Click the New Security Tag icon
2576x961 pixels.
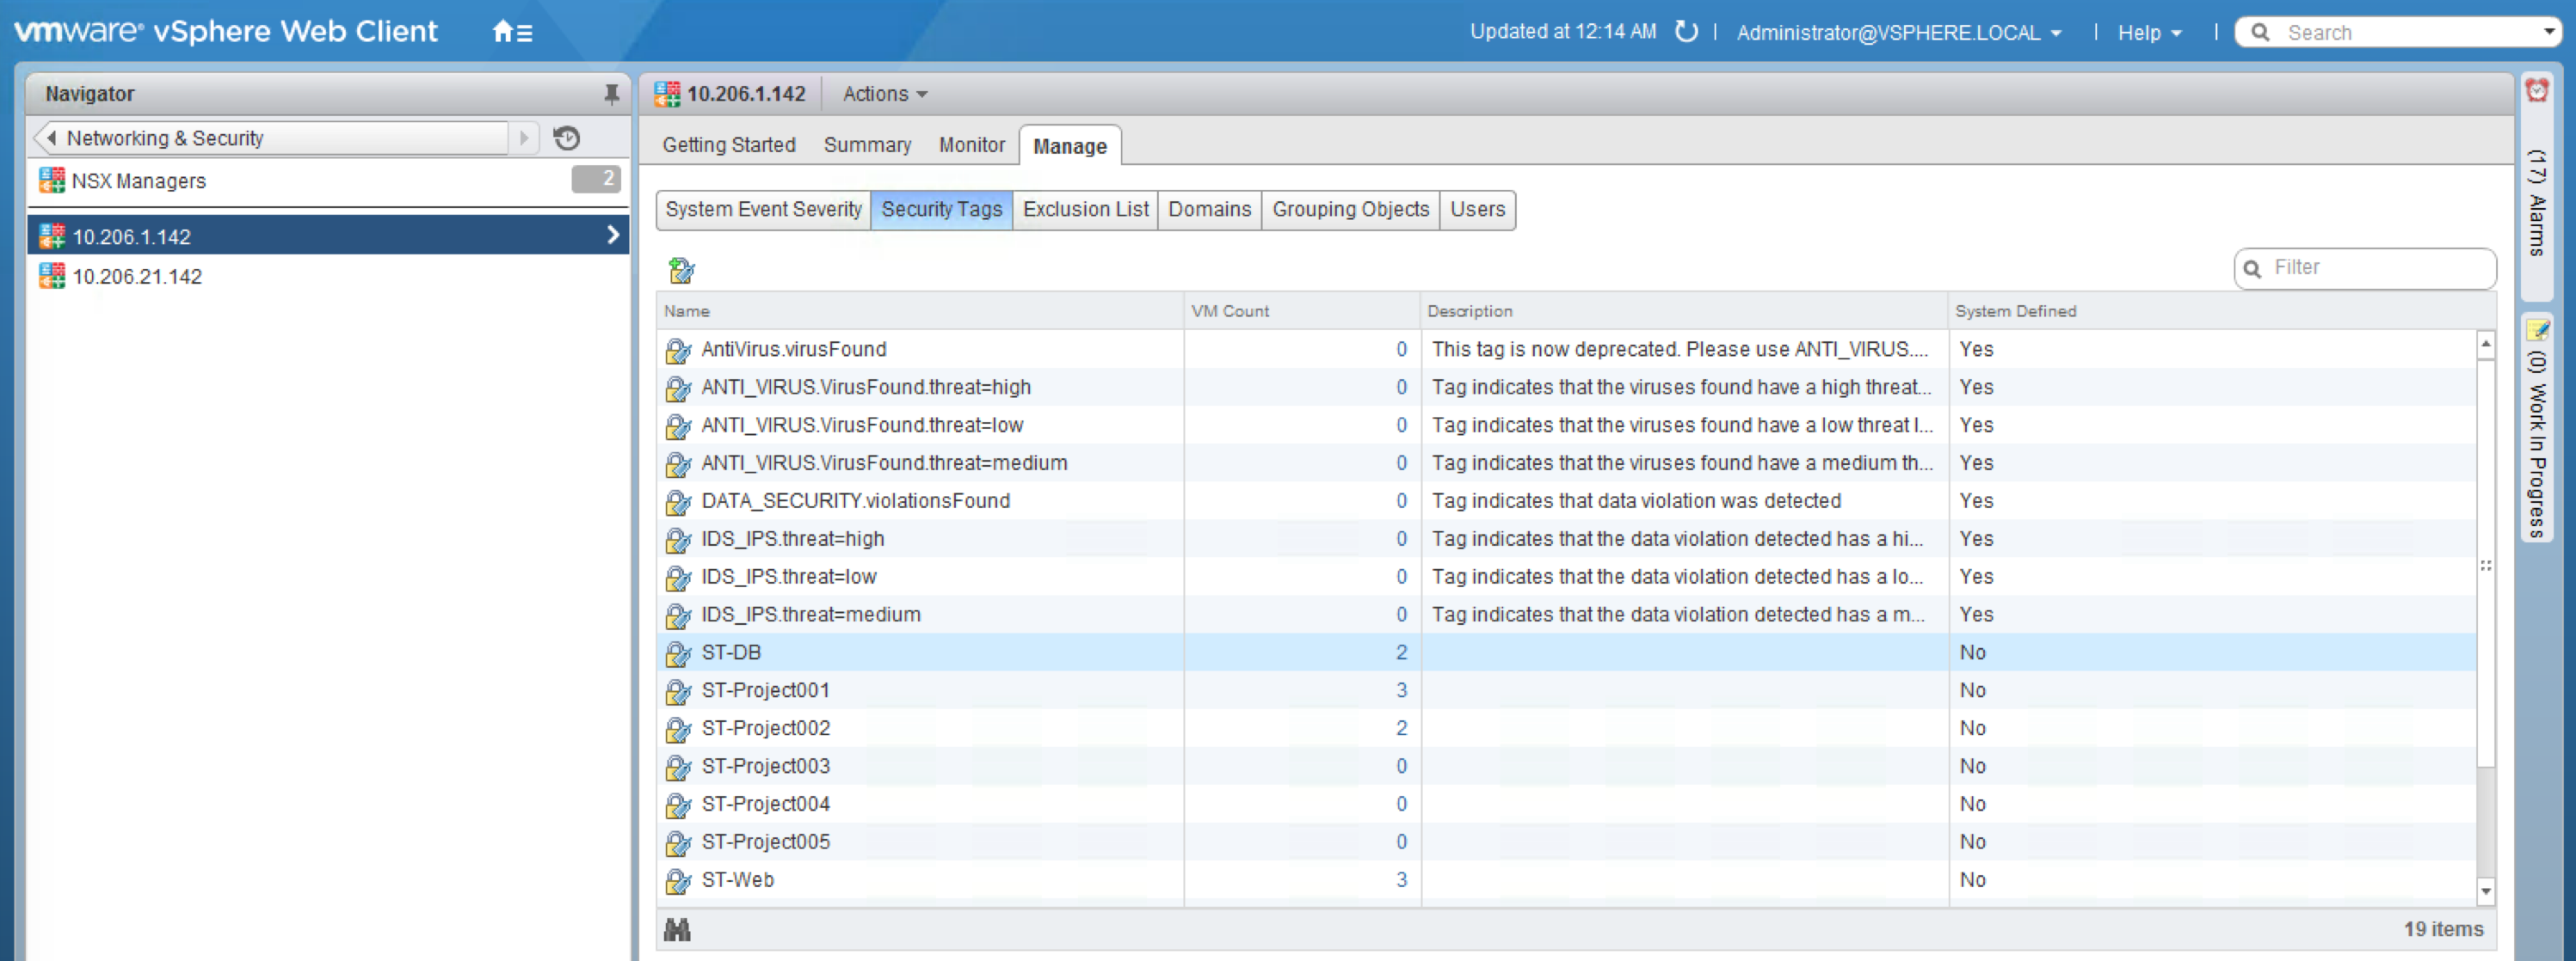[681, 270]
